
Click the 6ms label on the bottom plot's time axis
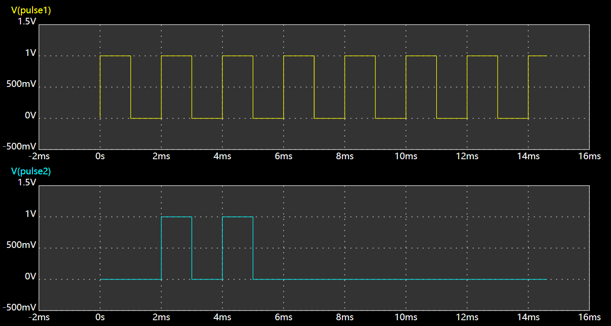(x=283, y=317)
